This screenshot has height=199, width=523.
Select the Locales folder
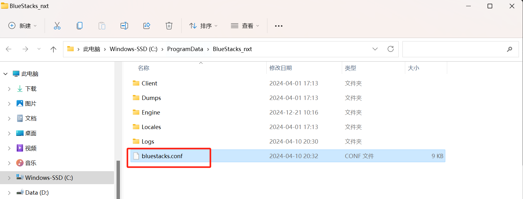tap(288, 127)
